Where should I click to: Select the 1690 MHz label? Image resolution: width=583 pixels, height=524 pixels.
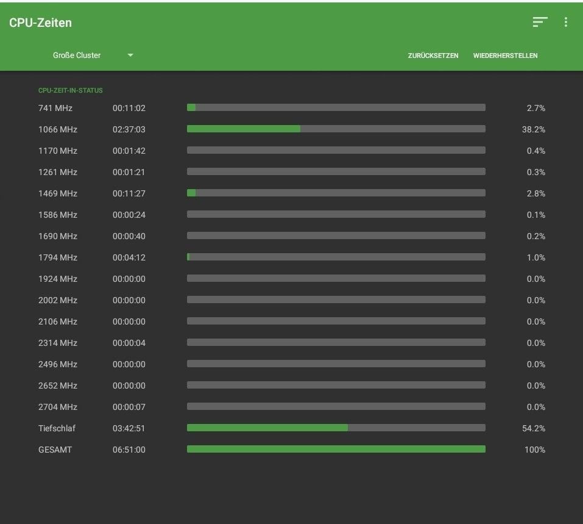pos(58,236)
